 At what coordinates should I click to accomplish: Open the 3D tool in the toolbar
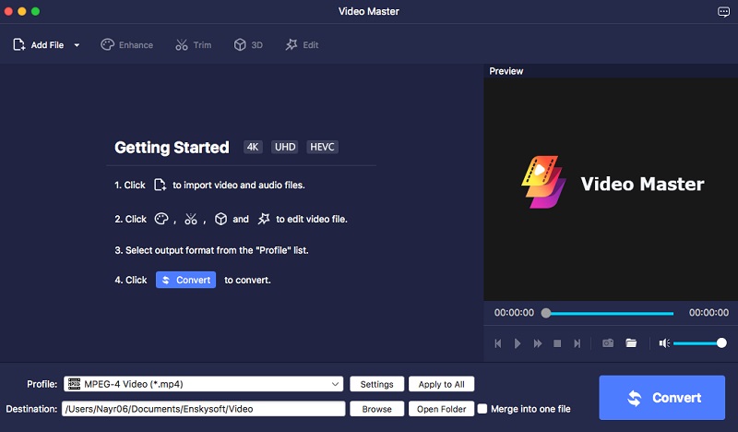(x=248, y=44)
